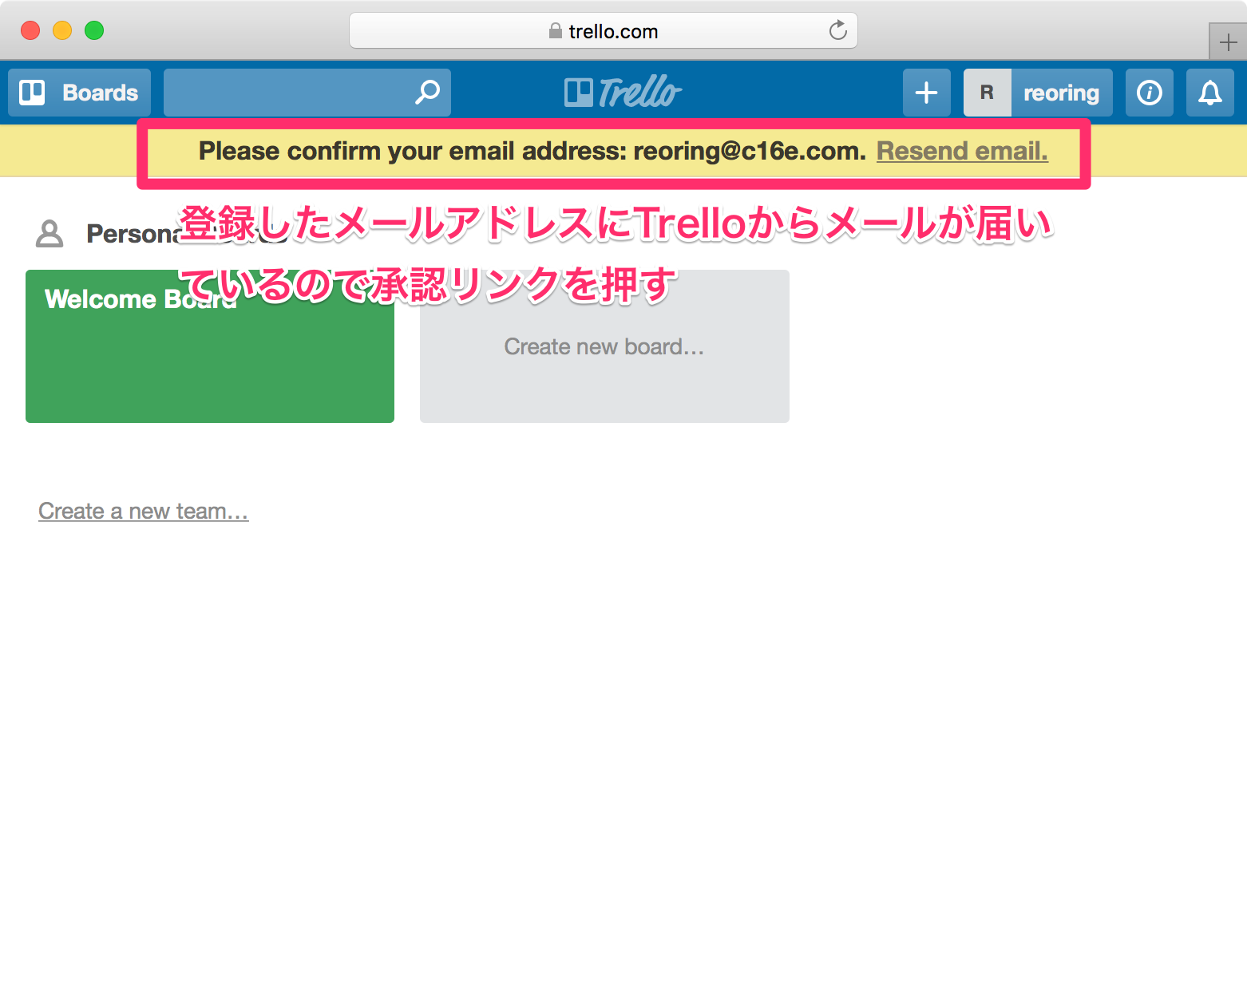Close the Safari window
Viewport: 1247px width, 988px height.
[x=30, y=30]
